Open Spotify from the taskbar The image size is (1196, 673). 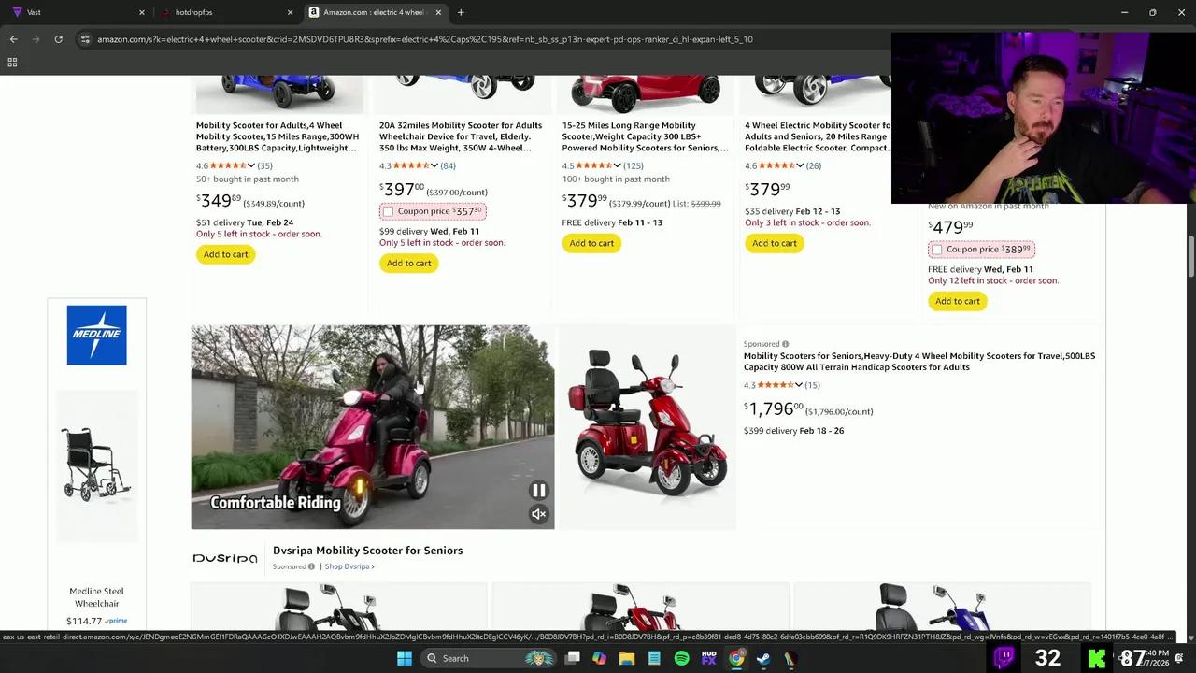click(682, 658)
